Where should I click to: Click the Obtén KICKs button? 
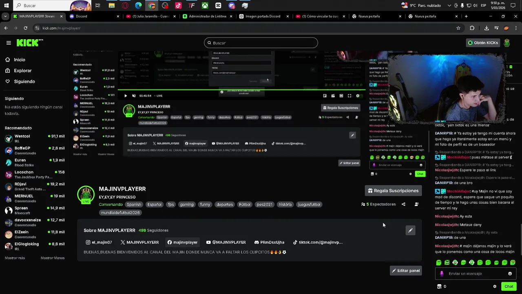point(483,43)
